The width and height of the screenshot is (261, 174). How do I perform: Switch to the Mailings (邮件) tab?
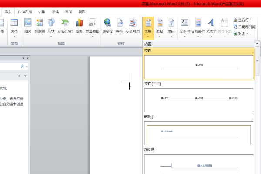click(x=55, y=12)
